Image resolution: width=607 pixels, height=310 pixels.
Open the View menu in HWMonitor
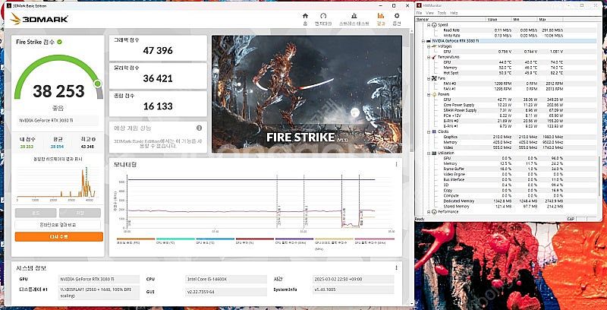point(430,13)
